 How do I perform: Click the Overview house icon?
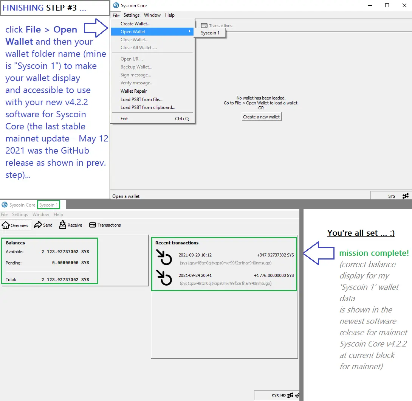[6, 225]
